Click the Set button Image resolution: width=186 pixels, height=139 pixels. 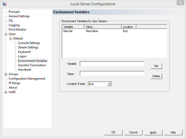click(x=156, y=66)
